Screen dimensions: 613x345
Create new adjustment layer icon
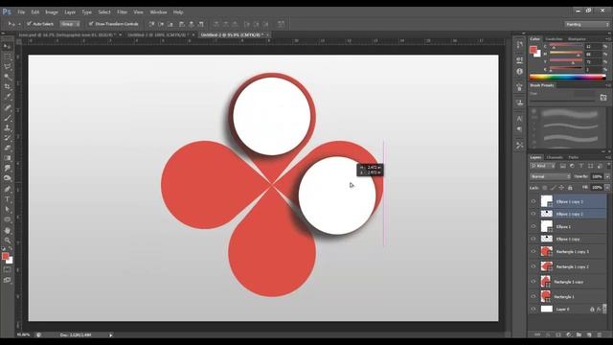[x=568, y=334]
